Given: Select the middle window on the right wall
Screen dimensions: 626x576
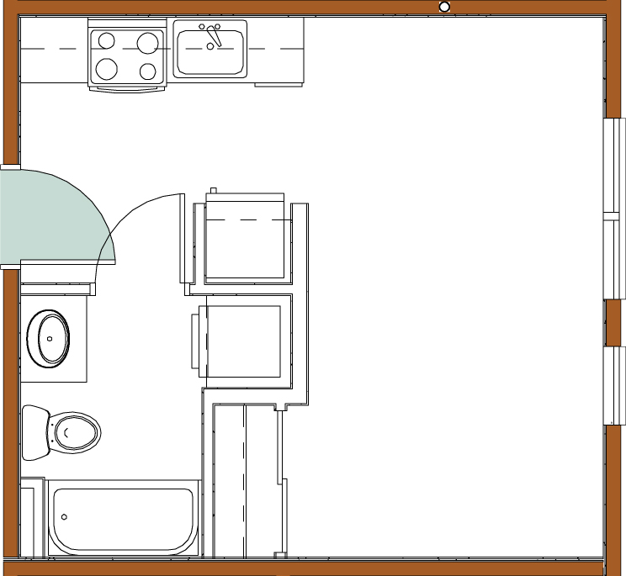Looking at the screenshot, I should pos(615,259).
